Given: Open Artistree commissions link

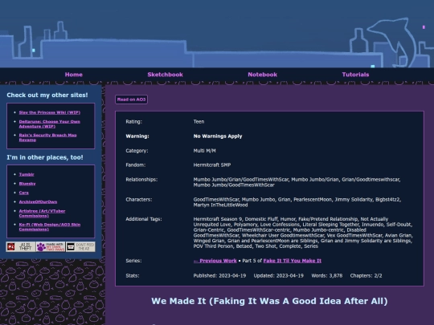Looking at the screenshot, I should pyautogui.click(x=42, y=213).
